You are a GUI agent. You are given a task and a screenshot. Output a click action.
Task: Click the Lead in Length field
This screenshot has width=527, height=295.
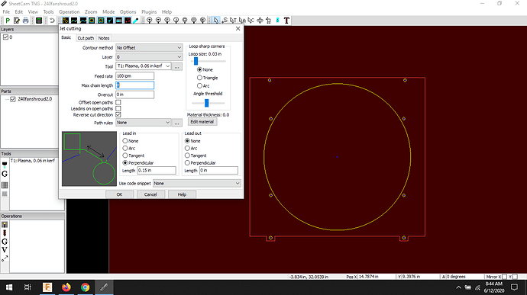157,171
